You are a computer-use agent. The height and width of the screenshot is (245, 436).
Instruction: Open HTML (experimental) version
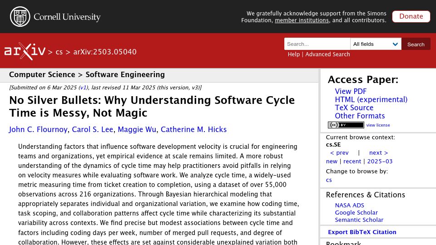tap(371, 99)
